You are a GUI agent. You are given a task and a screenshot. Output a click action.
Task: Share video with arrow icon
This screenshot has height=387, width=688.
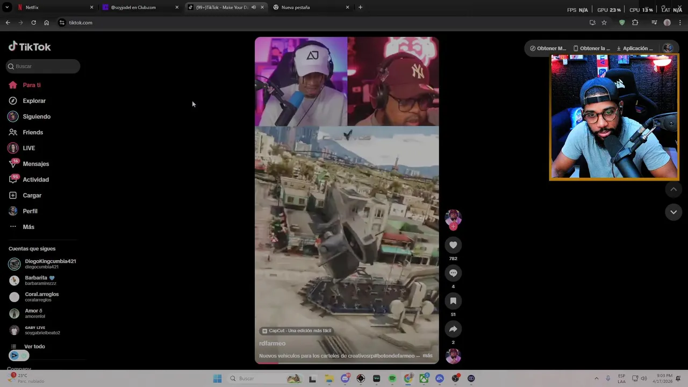(453, 329)
